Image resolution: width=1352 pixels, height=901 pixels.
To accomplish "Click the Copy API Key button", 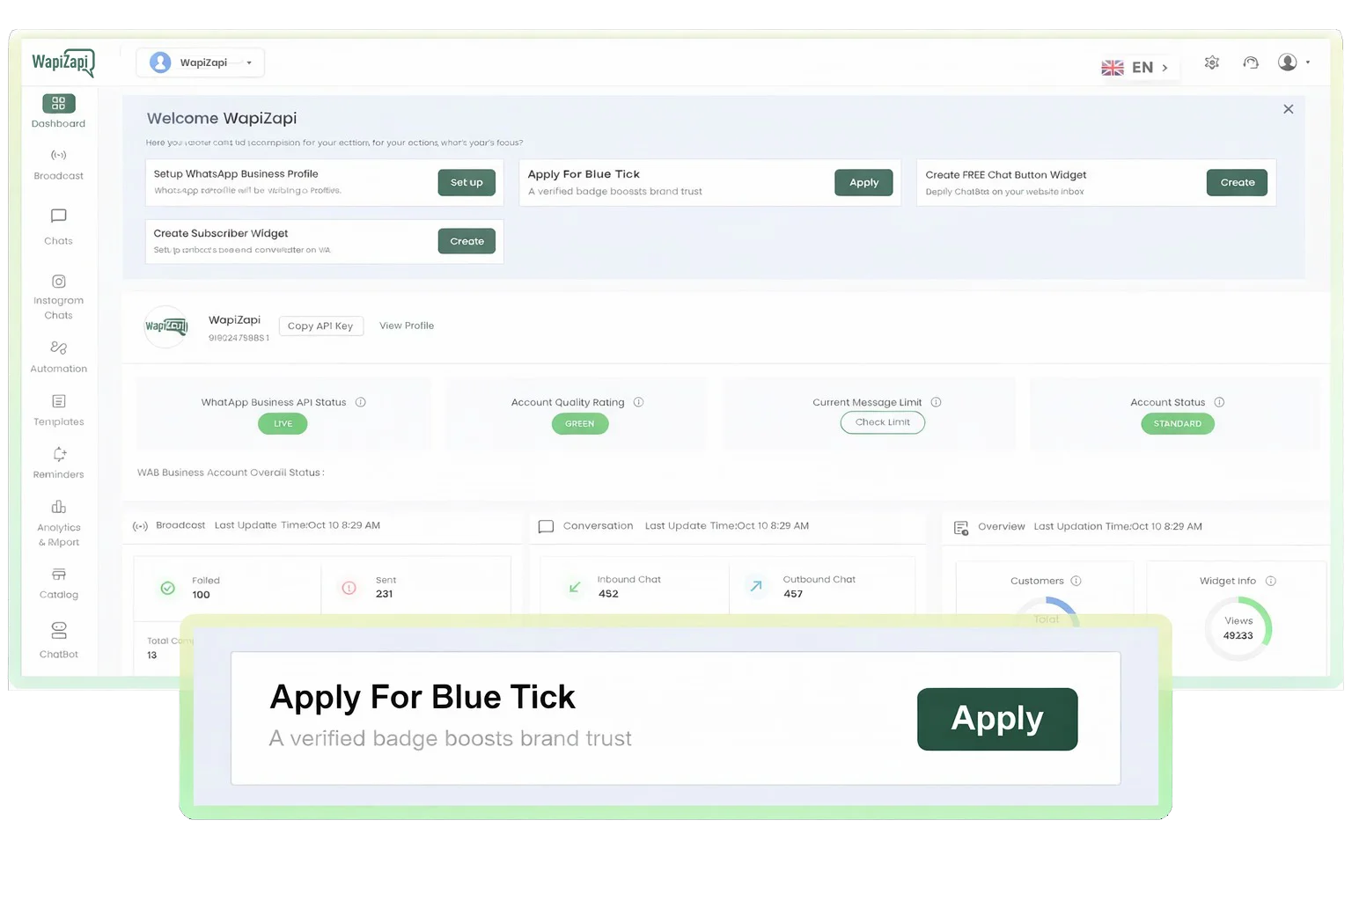I will (x=320, y=326).
